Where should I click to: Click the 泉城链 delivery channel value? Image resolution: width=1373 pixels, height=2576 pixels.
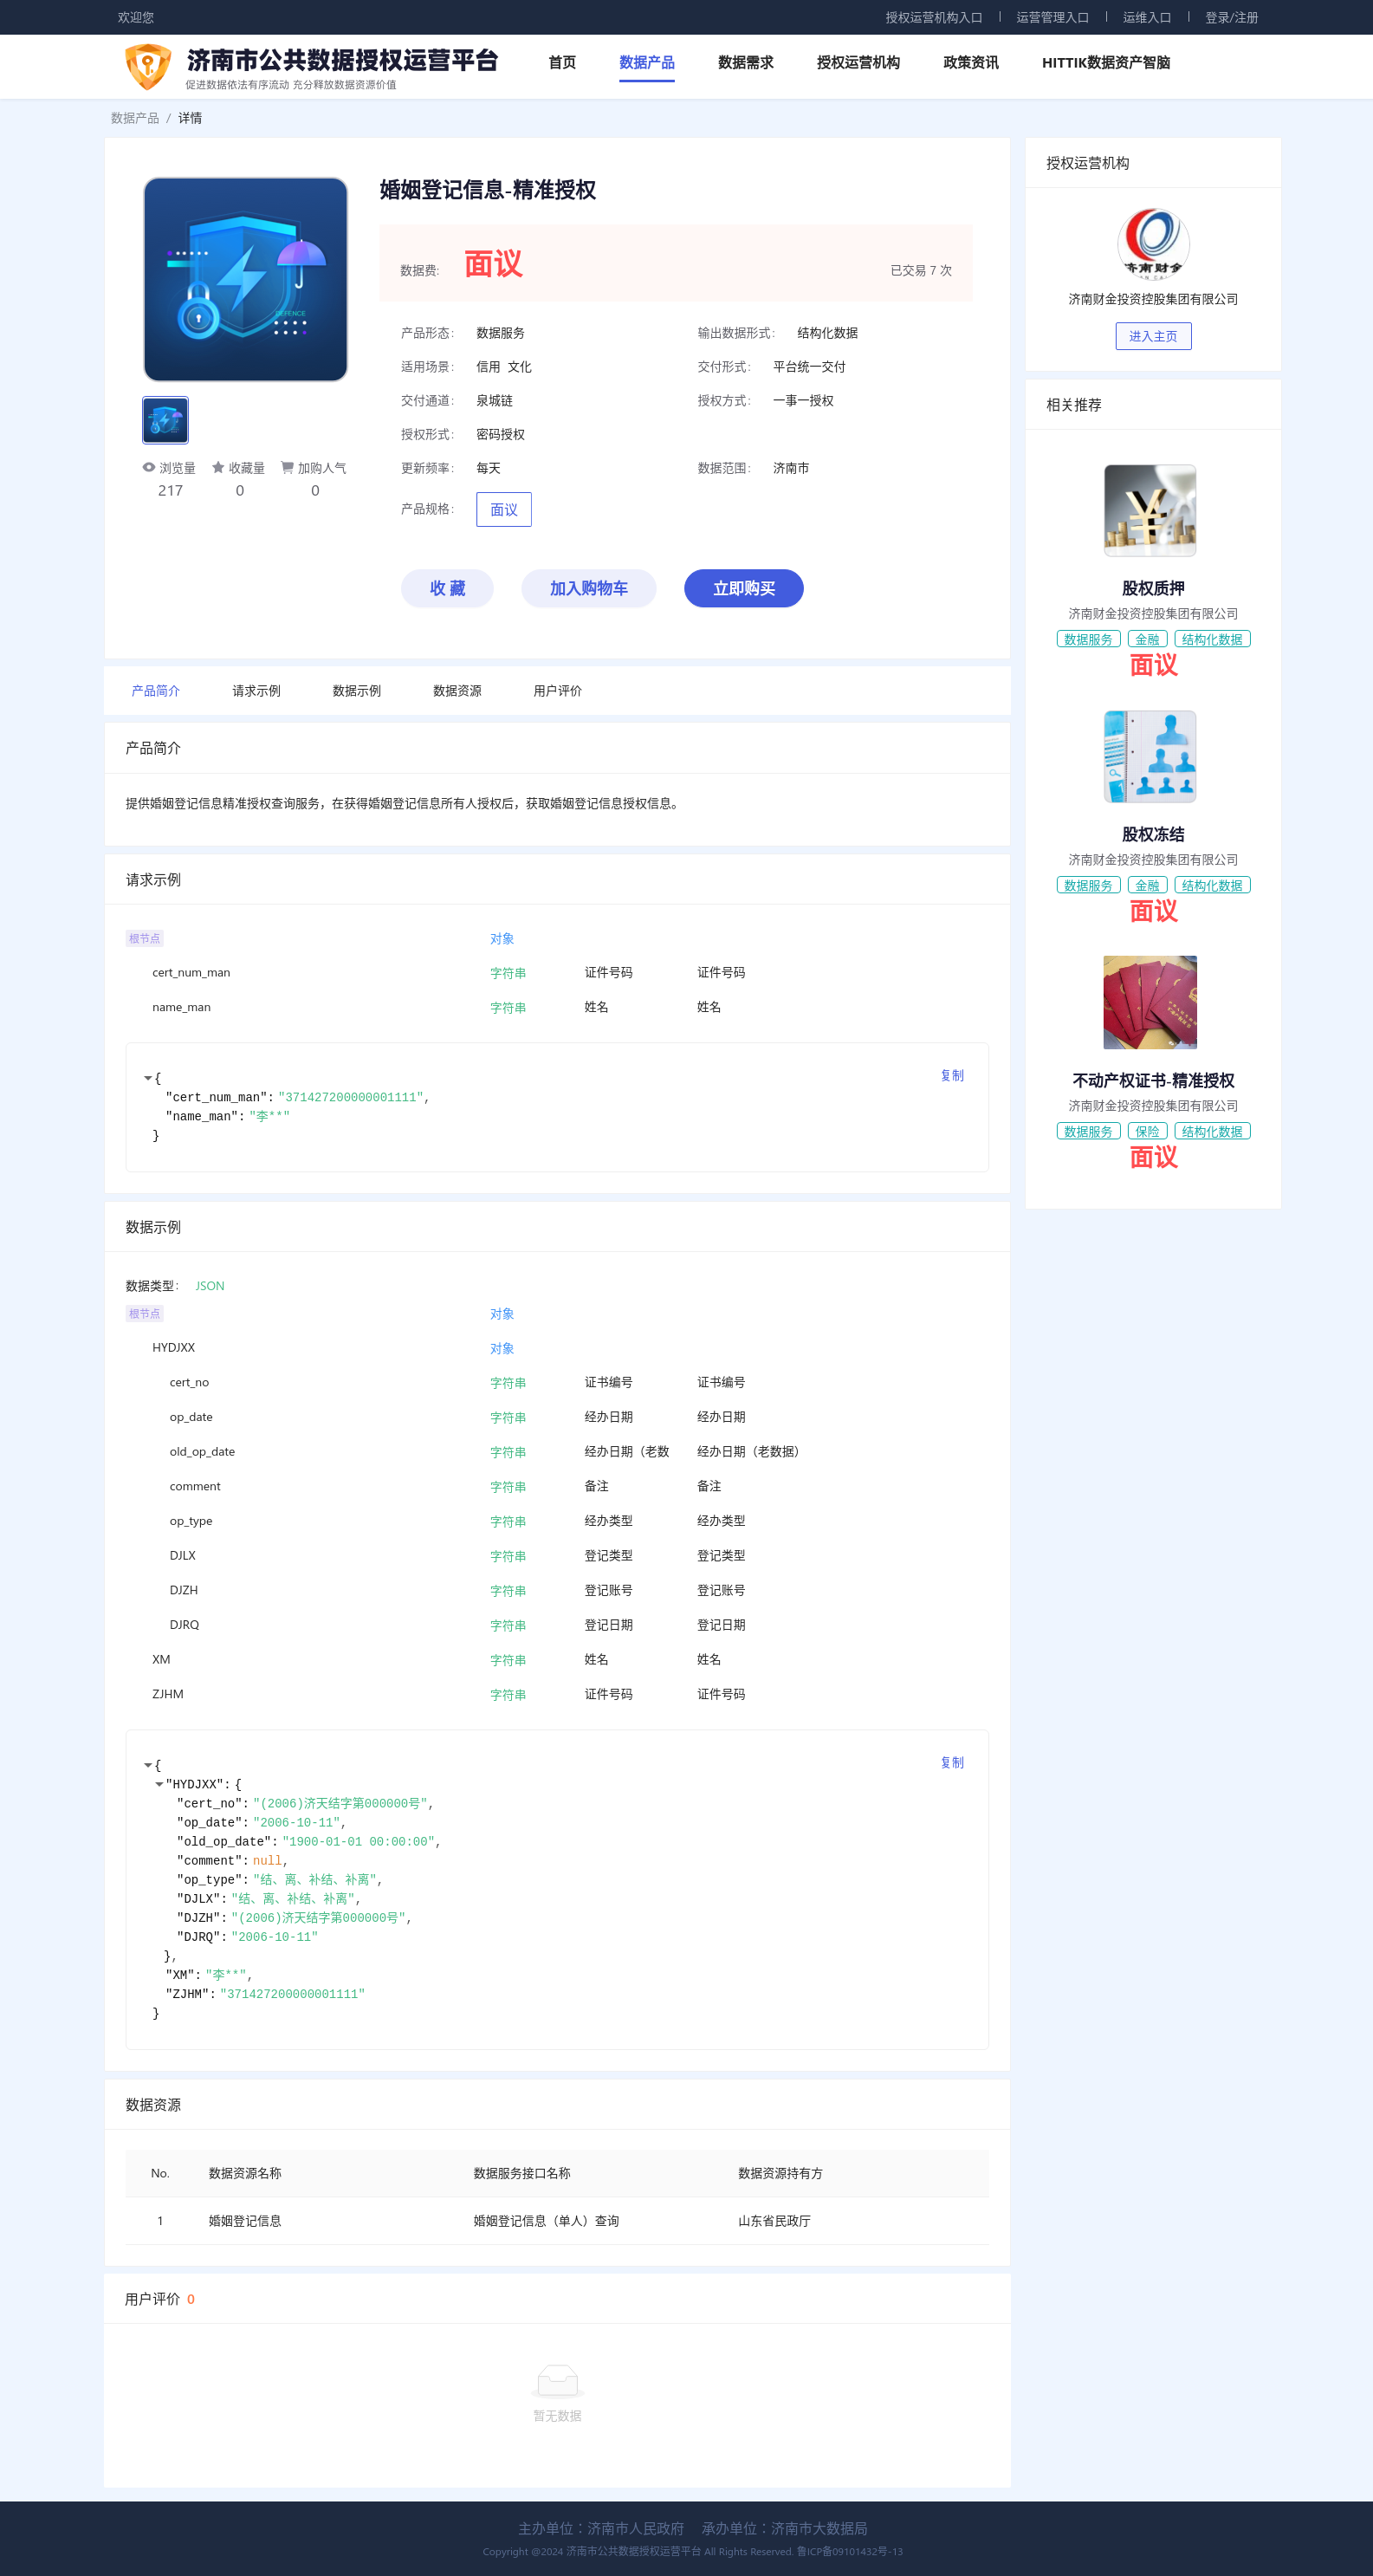[494, 400]
